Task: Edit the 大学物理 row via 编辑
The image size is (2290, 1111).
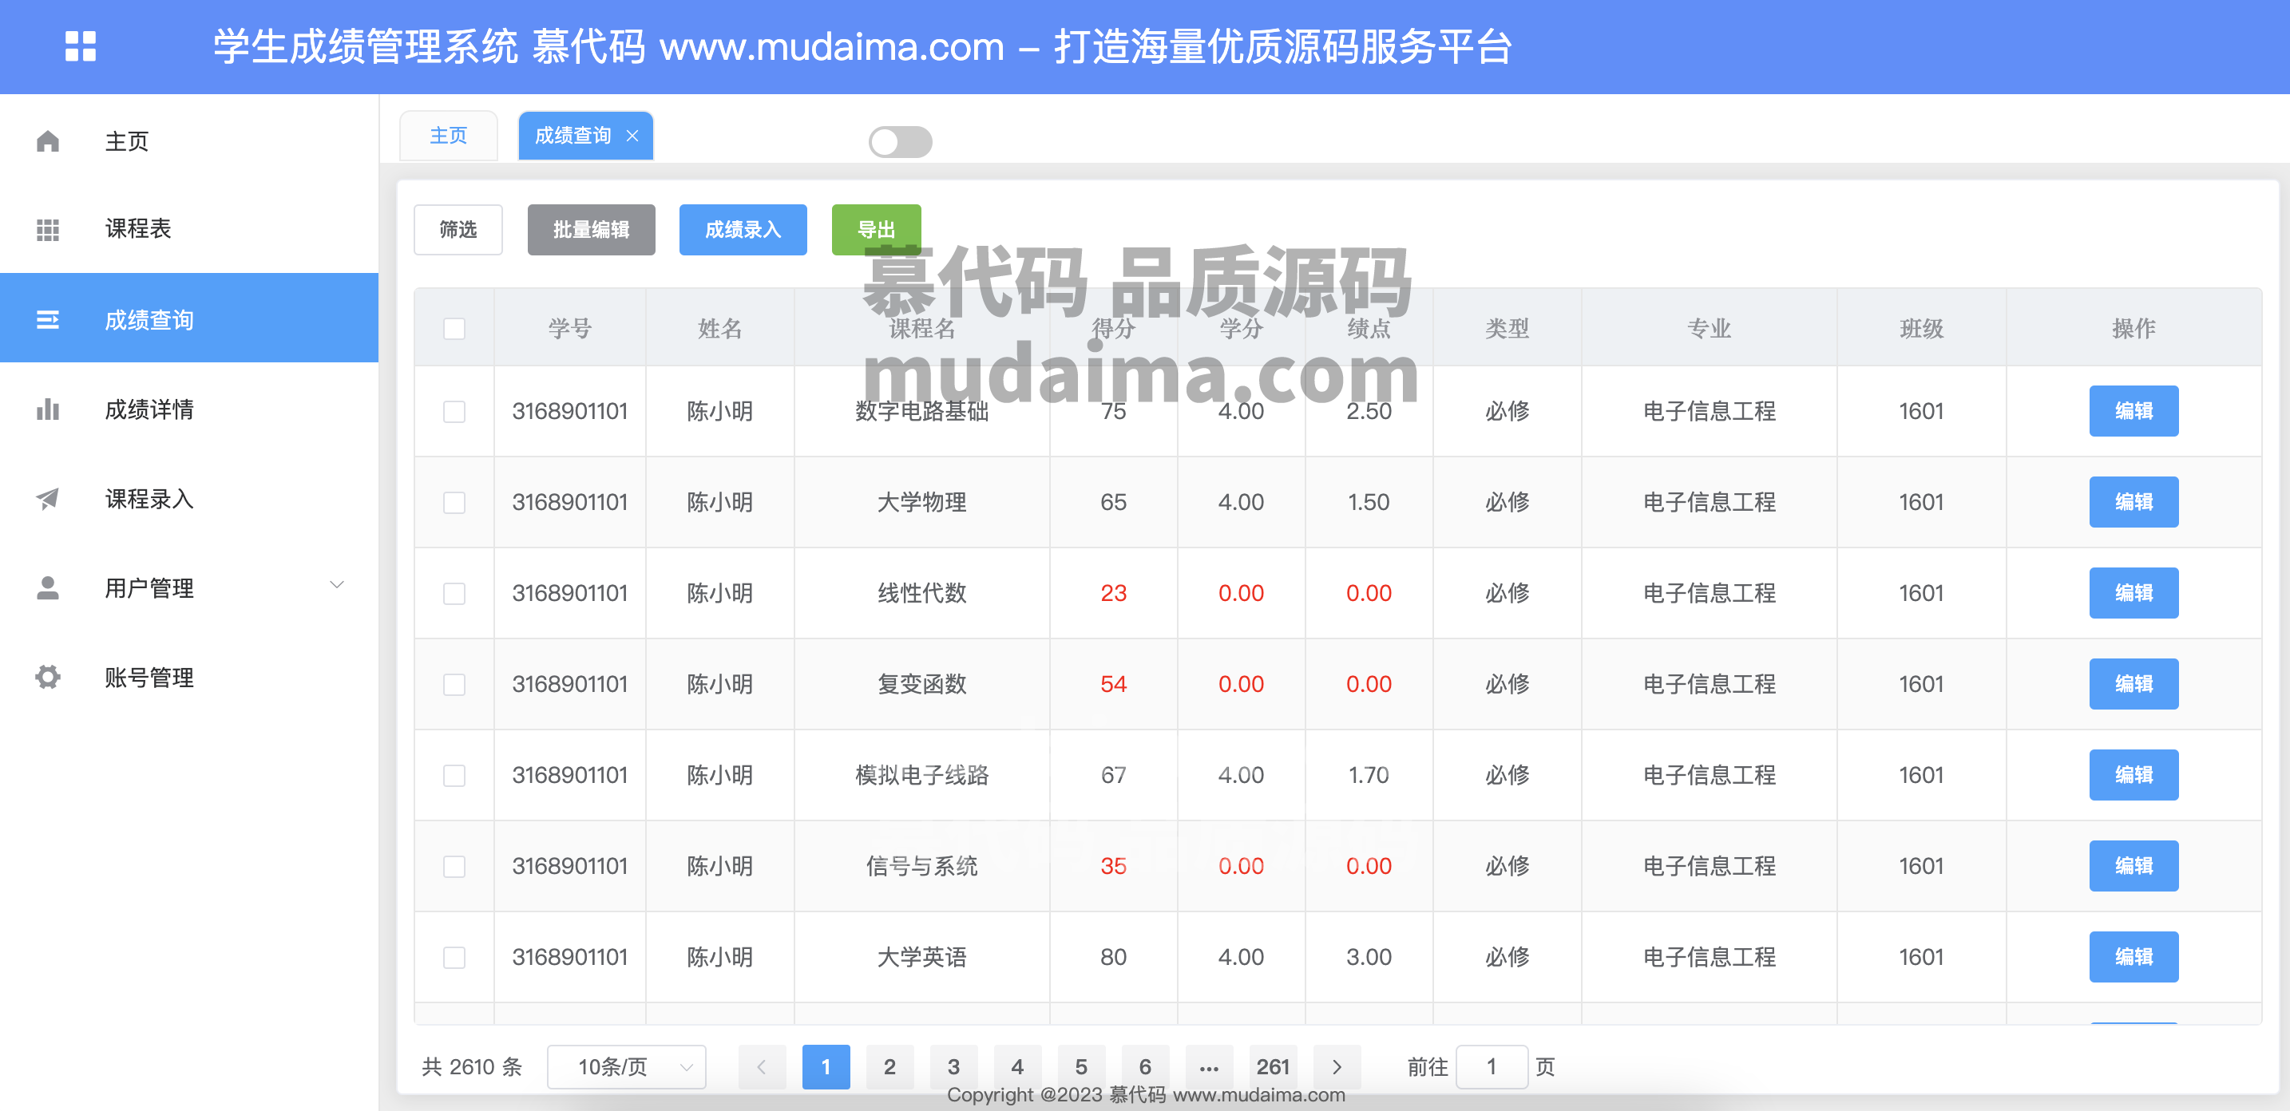Action: 2134,502
